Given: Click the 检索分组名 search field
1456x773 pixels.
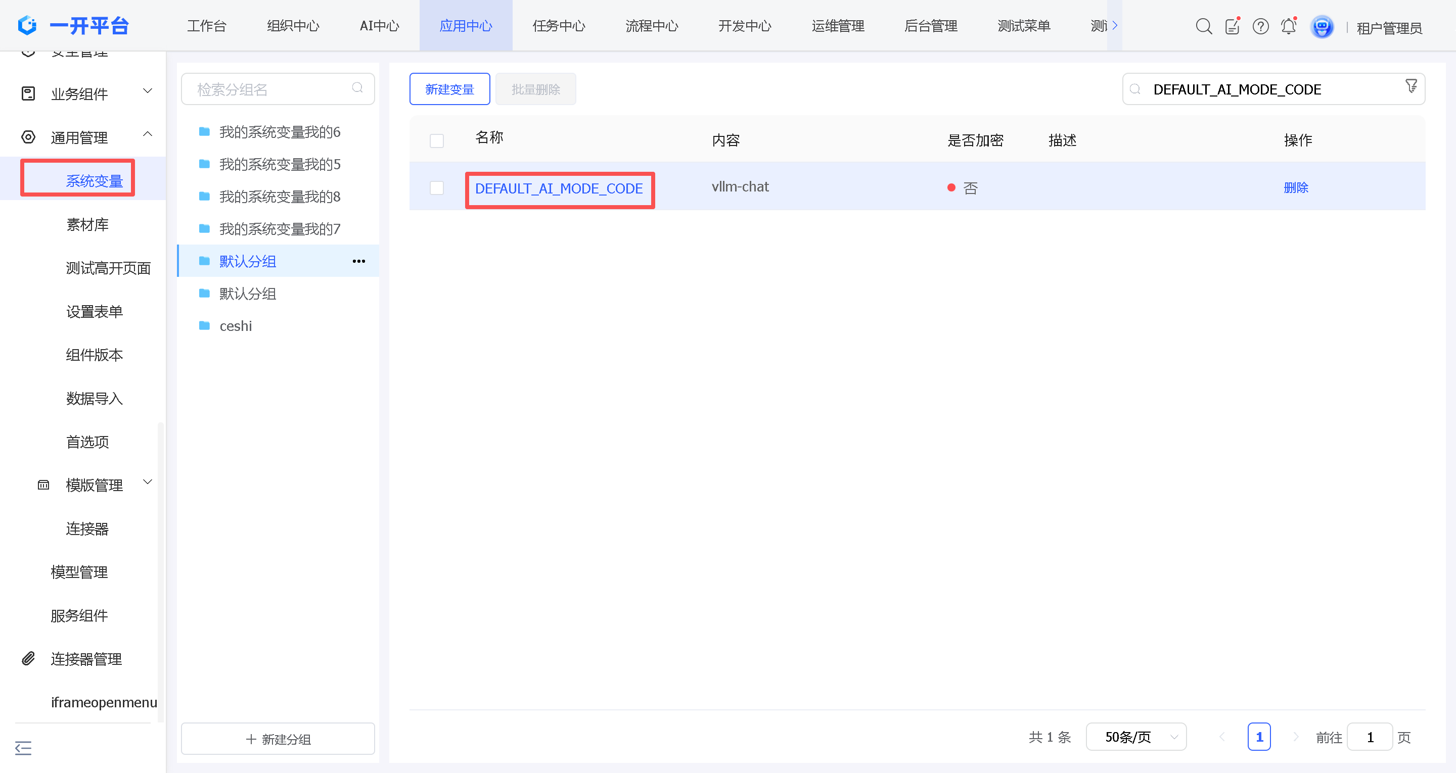Looking at the screenshot, I should (x=278, y=89).
